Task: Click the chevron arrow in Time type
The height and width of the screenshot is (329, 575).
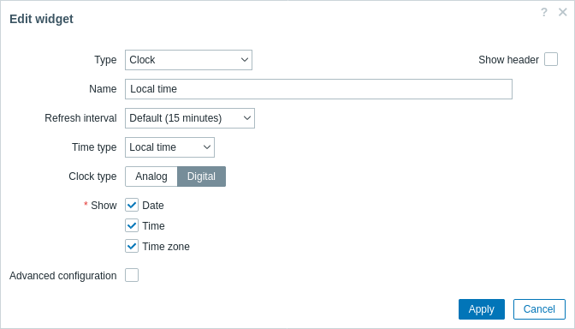Action: tap(207, 147)
